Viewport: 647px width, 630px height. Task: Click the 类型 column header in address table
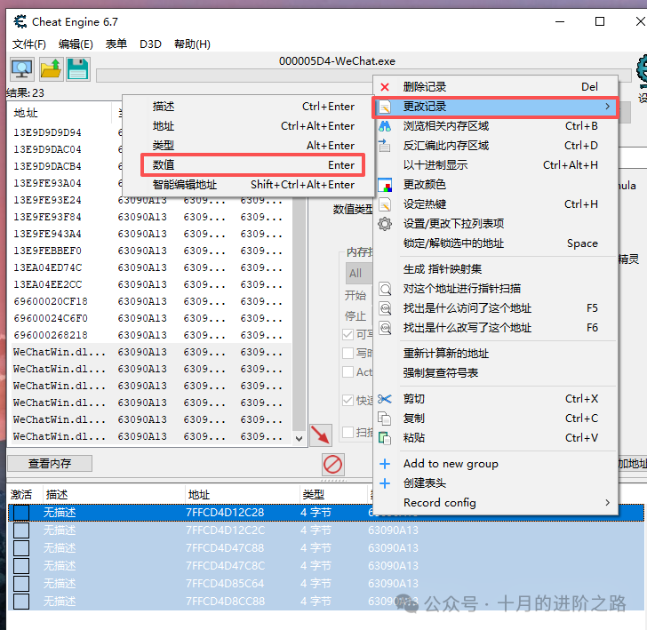pos(333,495)
